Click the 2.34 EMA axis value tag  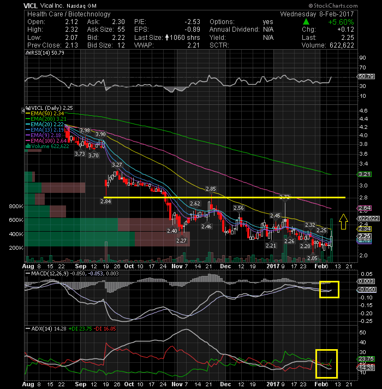(x=365, y=229)
